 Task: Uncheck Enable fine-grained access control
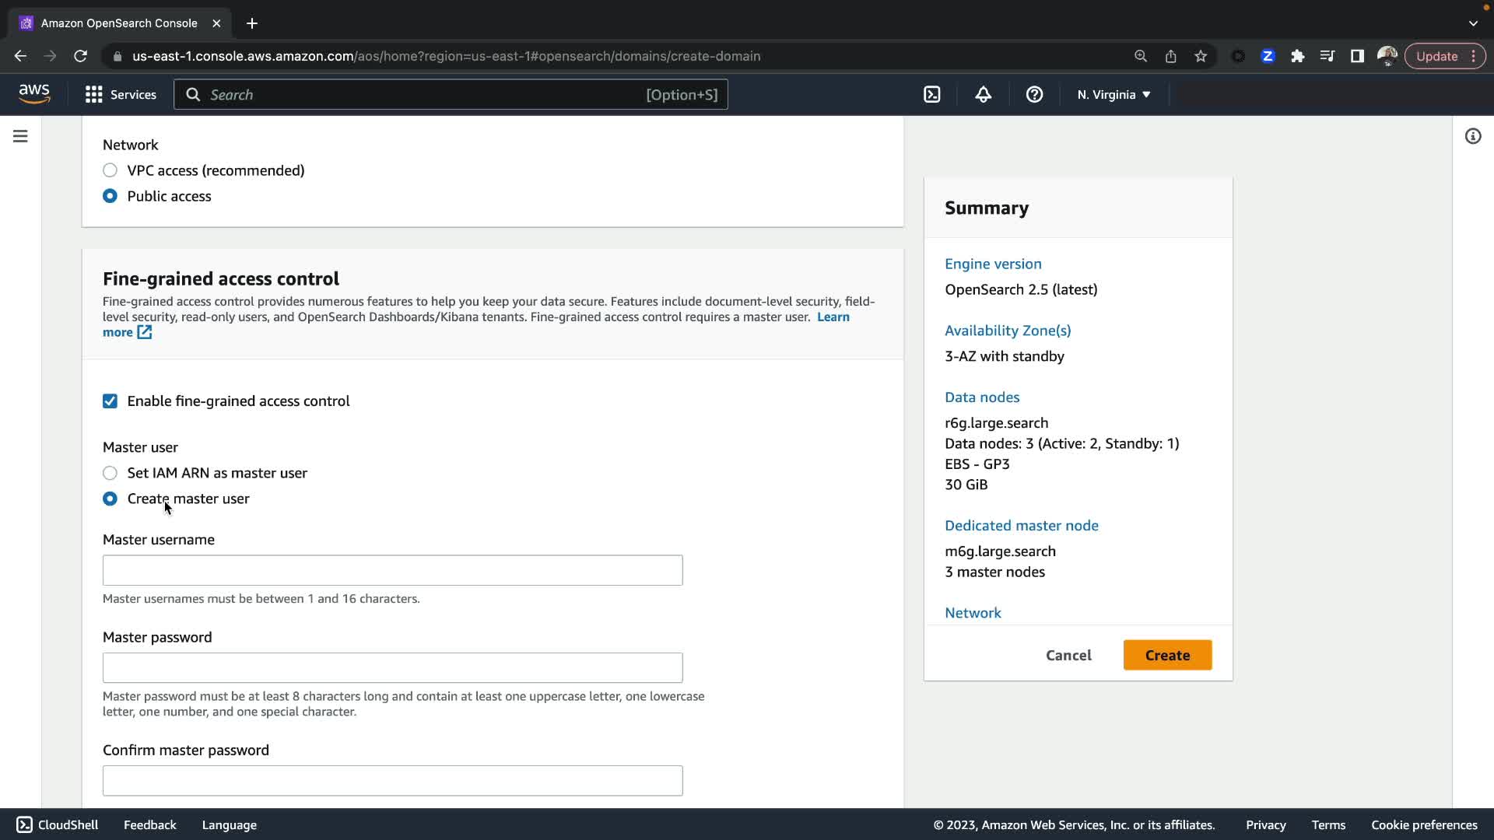click(110, 401)
